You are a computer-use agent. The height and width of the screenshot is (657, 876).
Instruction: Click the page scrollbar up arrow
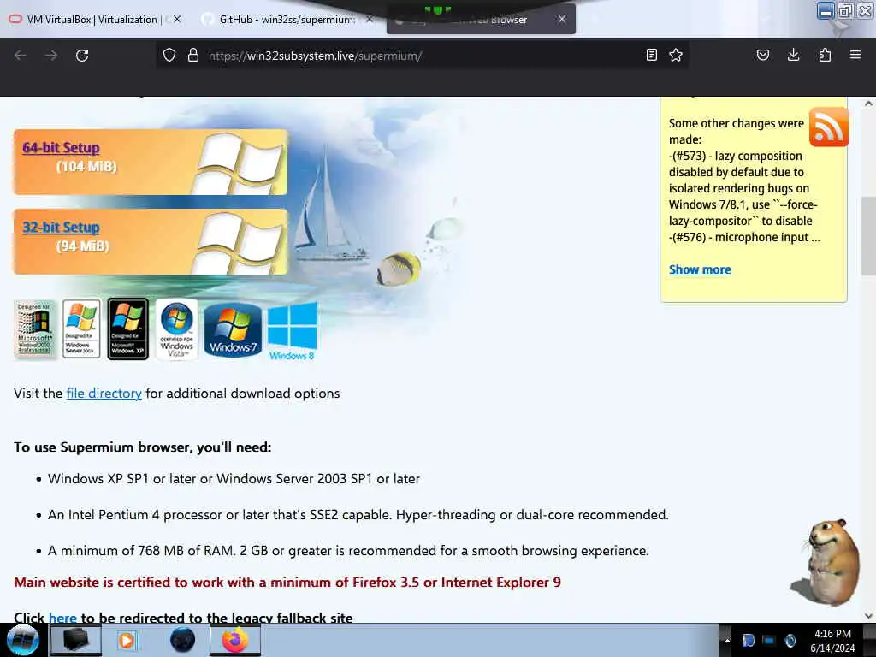tap(868, 104)
